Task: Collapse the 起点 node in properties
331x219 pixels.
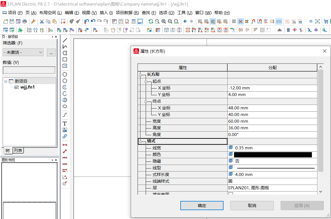Action: coord(146,82)
